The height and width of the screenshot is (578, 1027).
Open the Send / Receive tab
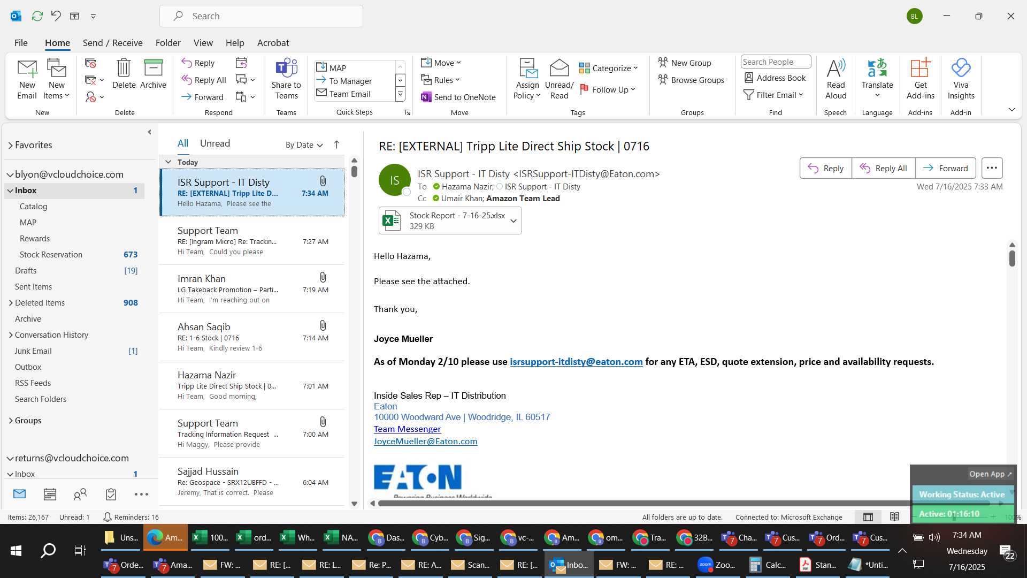click(x=112, y=43)
